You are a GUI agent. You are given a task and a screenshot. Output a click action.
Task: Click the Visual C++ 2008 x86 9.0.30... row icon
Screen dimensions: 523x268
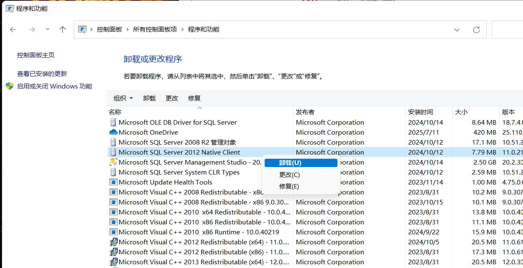click(x=113, y=202)
